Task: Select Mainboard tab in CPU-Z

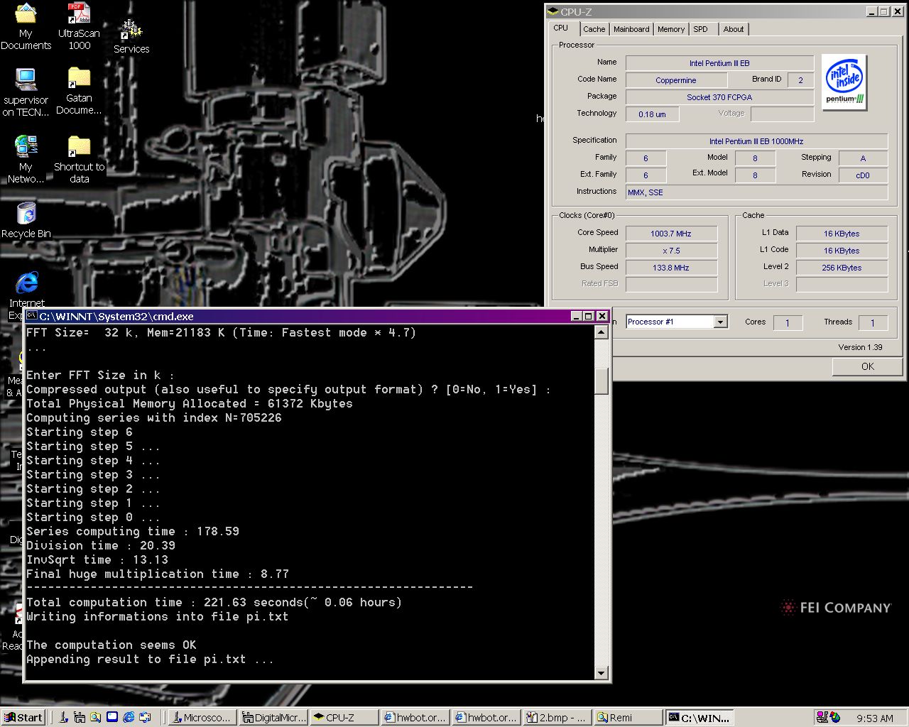Action: point(631,29)
